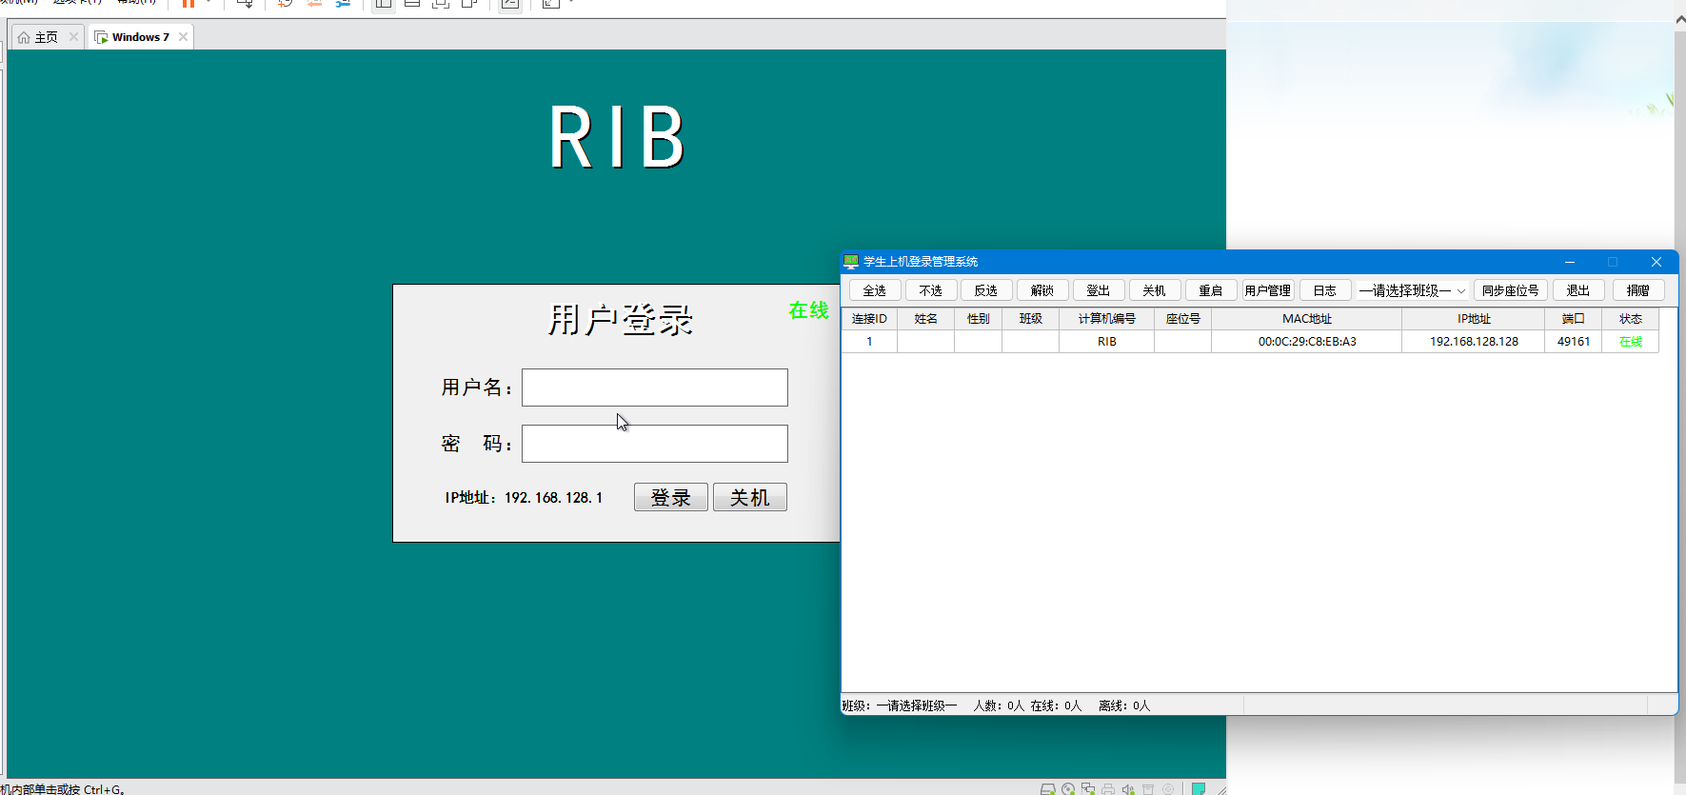
Task: Click the MAC地址 column header
Action: [x=1307, y=319]
